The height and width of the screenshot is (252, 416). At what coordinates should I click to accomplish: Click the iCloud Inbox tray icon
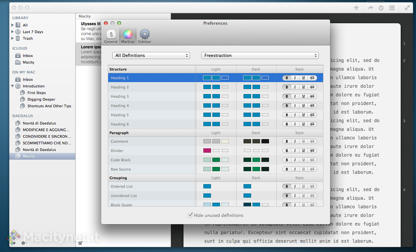pyautogui.click(x=18, y=56)
